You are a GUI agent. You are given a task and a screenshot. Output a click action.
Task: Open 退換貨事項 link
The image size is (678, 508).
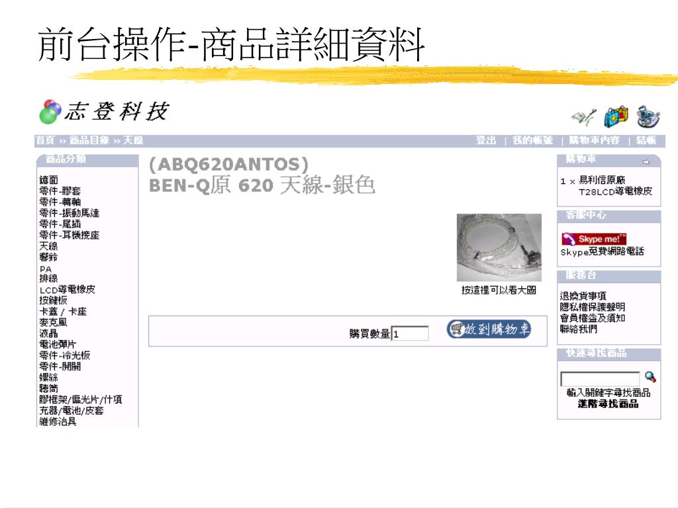[583, 296]
